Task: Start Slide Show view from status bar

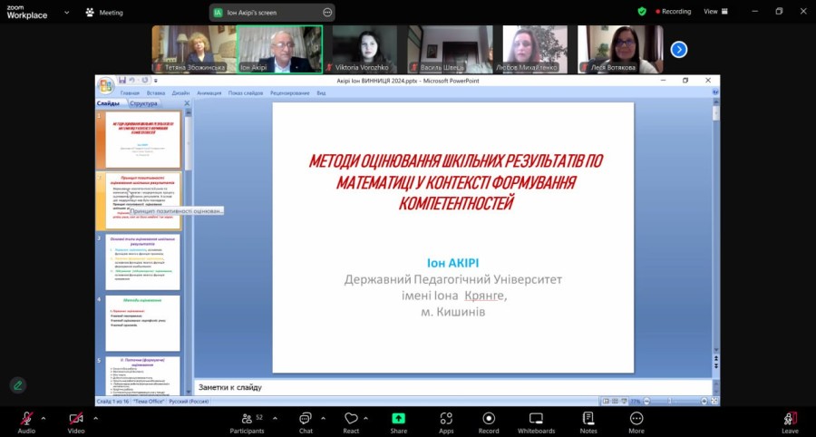Action: [x=622, y=401]
